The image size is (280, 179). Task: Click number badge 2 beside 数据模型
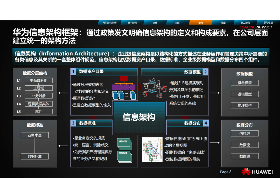click(x=206, y=72)
